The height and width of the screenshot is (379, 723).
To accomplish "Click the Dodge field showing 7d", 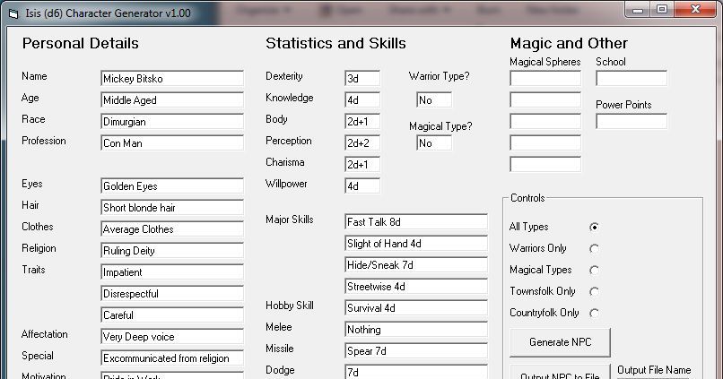I will 416,372.
